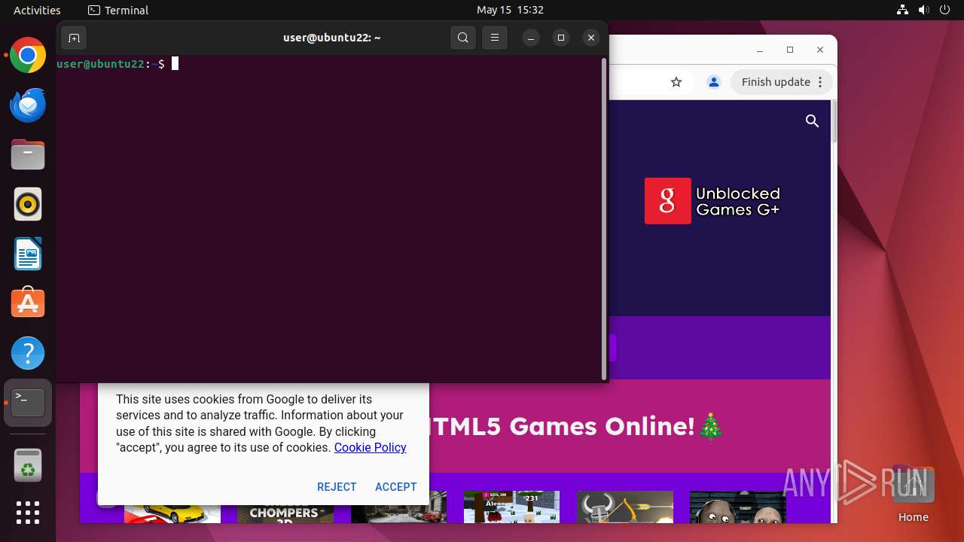The image size is (964, 542).
Task: Open the Terminal hamburger menu
Action: (495, 38)
